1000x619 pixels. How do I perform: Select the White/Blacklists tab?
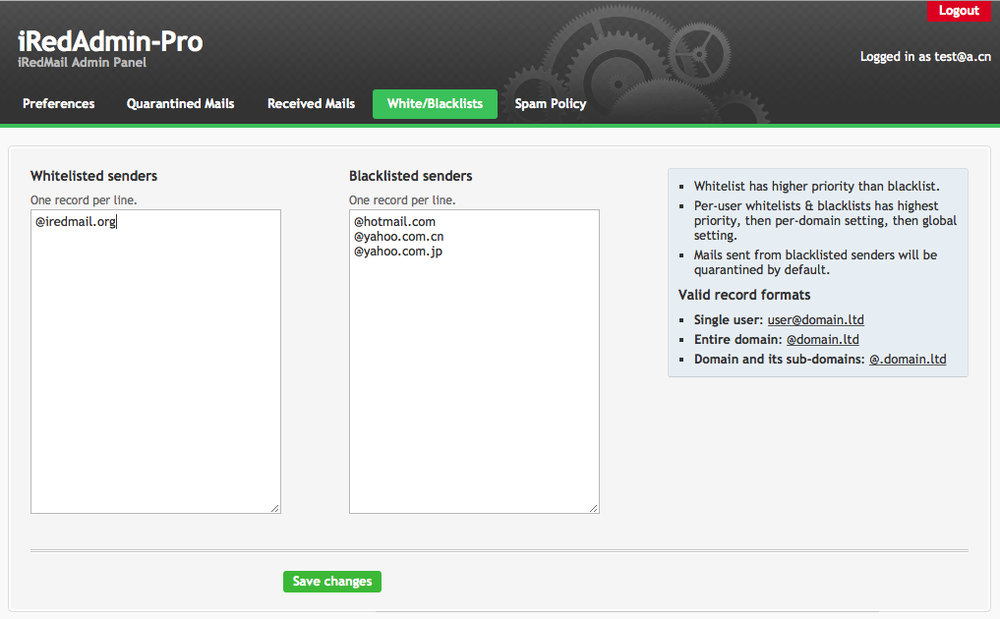click(435, 104)
